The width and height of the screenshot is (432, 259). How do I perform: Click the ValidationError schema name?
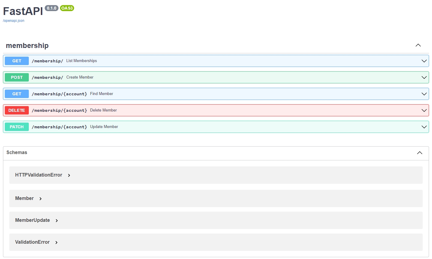tap(32, 242)
